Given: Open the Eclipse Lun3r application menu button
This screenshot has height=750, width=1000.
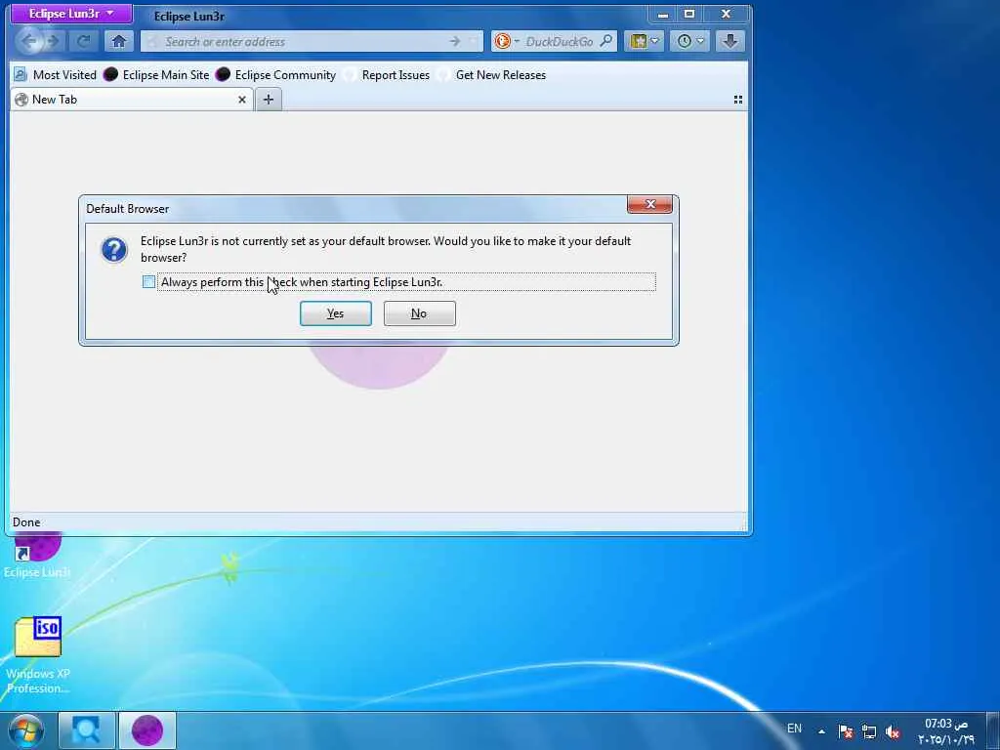Looking at the screenshot, I should (71, 14).
